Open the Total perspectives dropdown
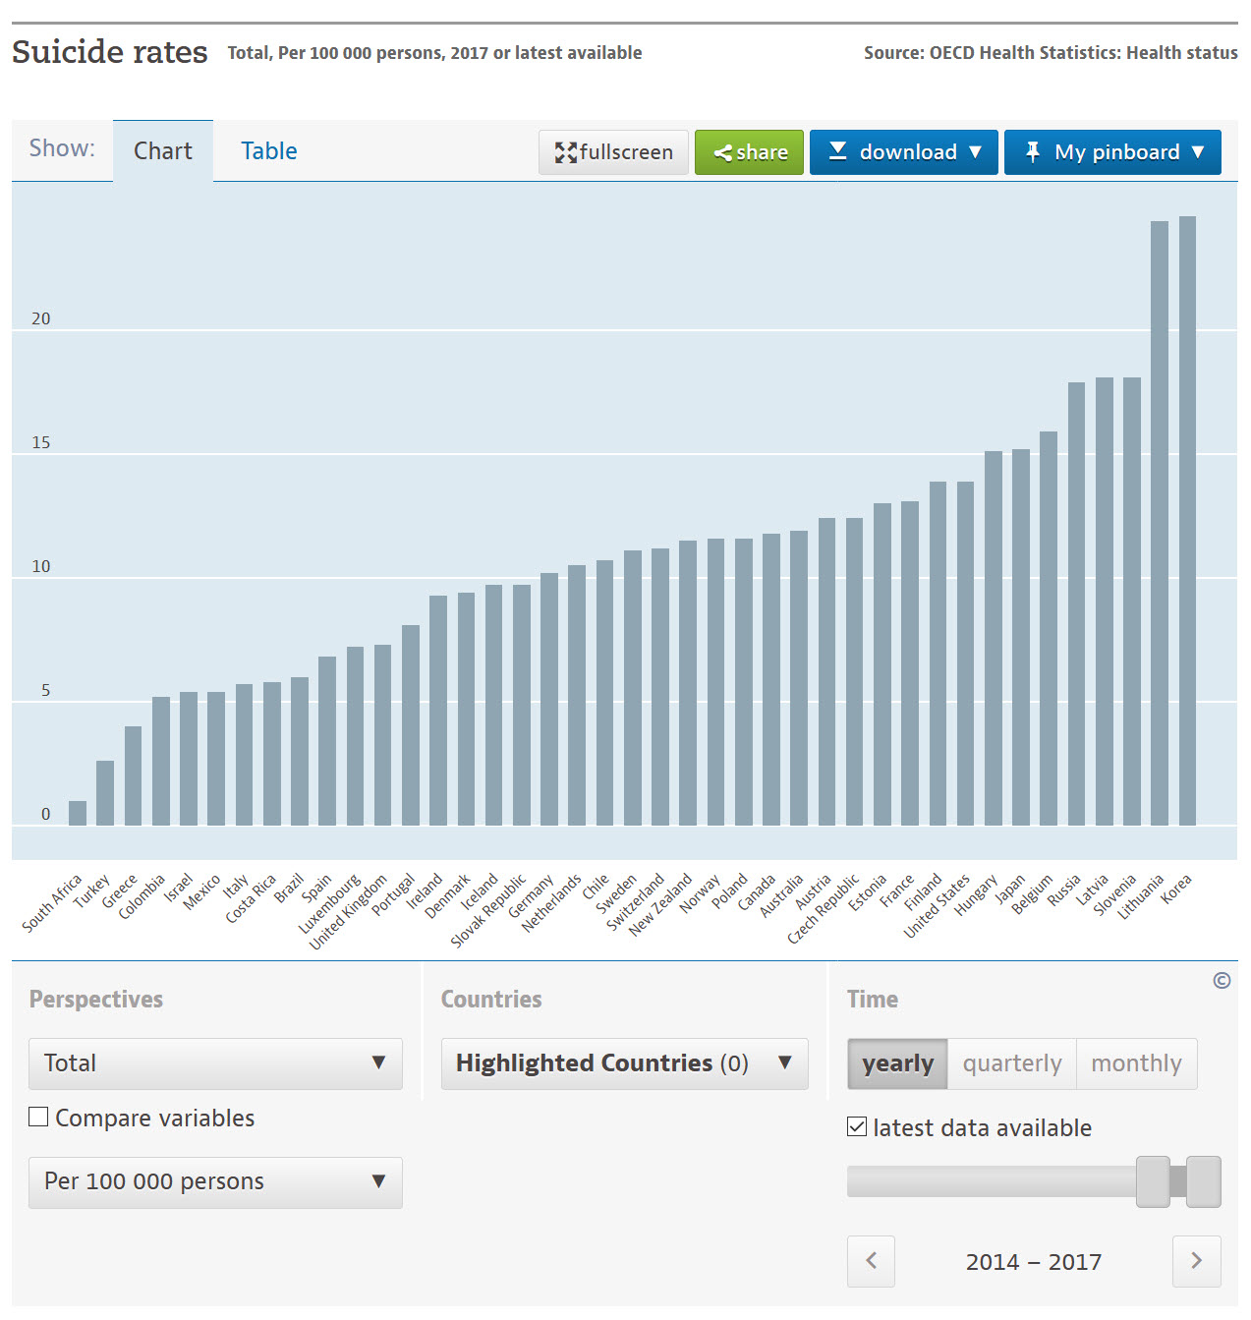Screen dimensions: 1251x1320 point(215,1063)
